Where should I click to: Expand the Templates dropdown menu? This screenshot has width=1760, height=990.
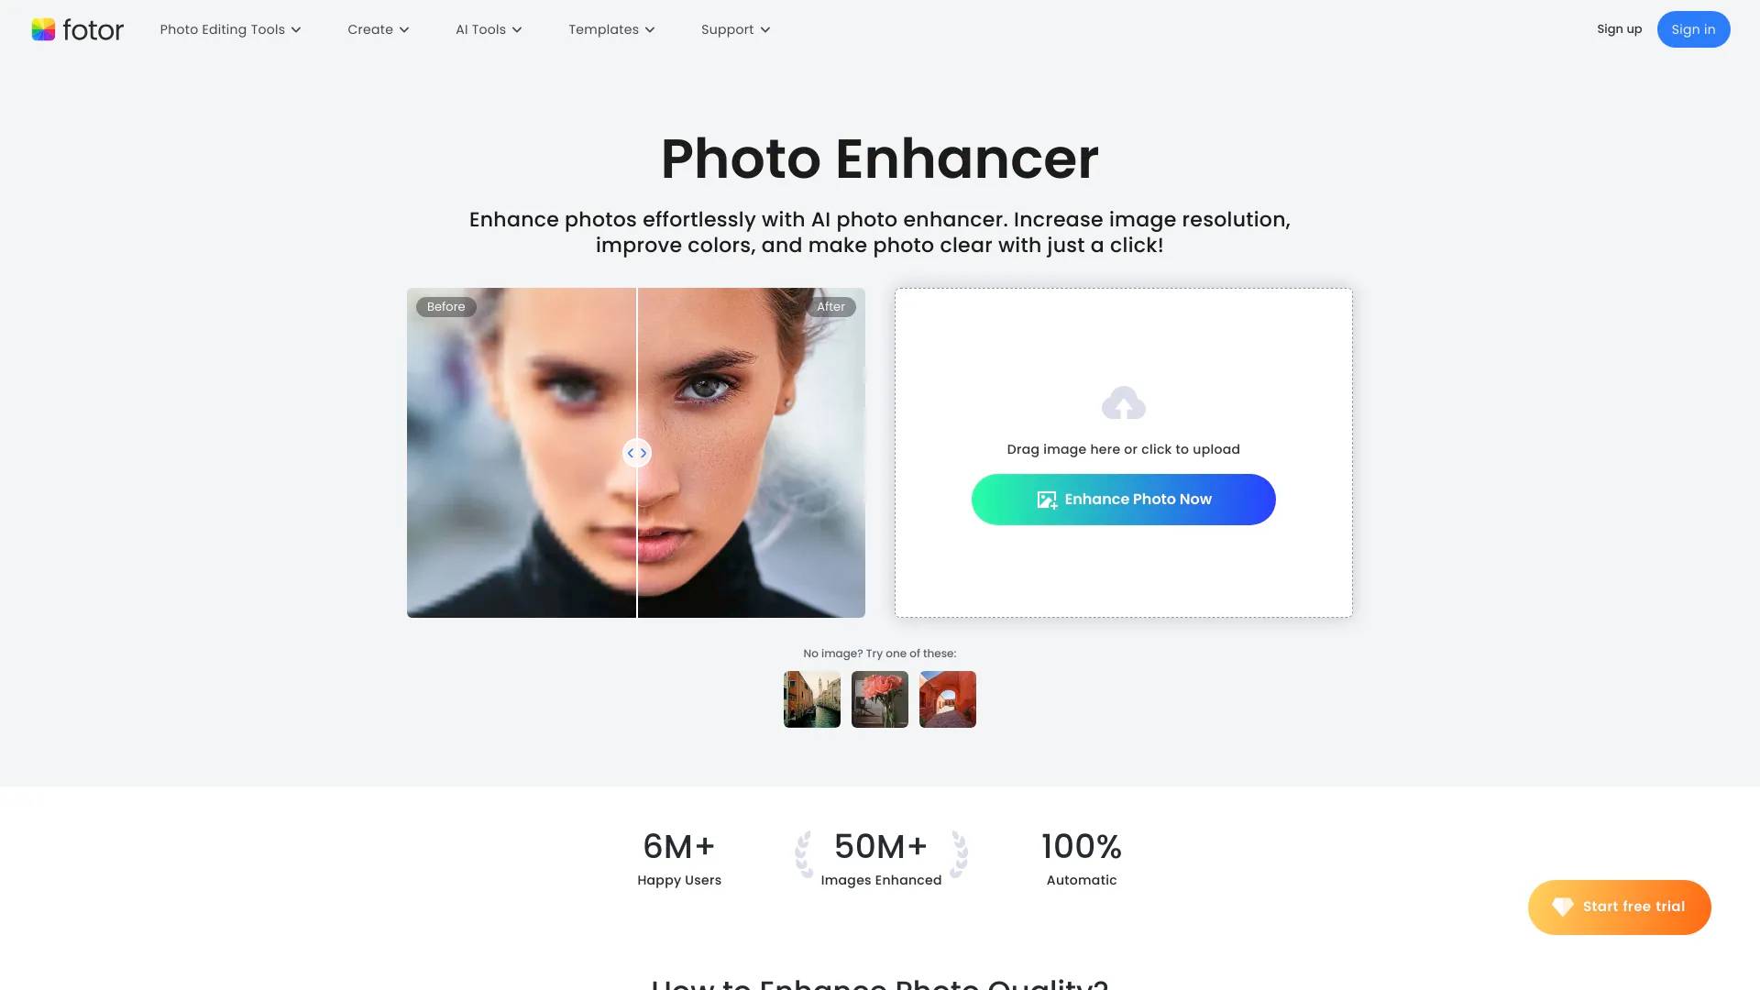[610, 29]
